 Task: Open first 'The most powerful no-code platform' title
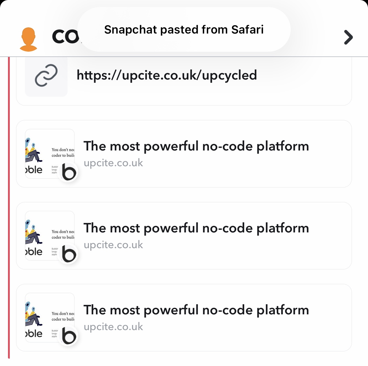tap(196, 146)
